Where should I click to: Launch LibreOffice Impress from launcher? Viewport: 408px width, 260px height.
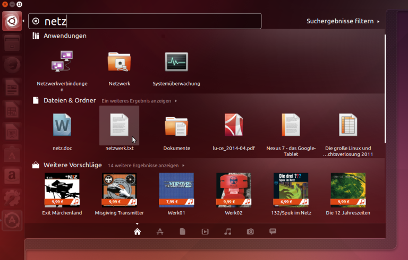[x=12, y=131]
